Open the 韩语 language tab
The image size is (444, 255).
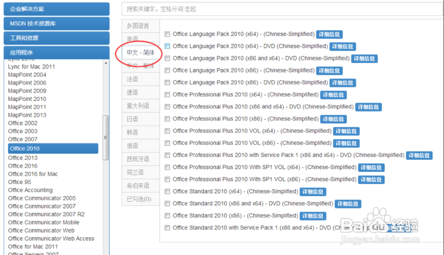click(x=141, y=132)
